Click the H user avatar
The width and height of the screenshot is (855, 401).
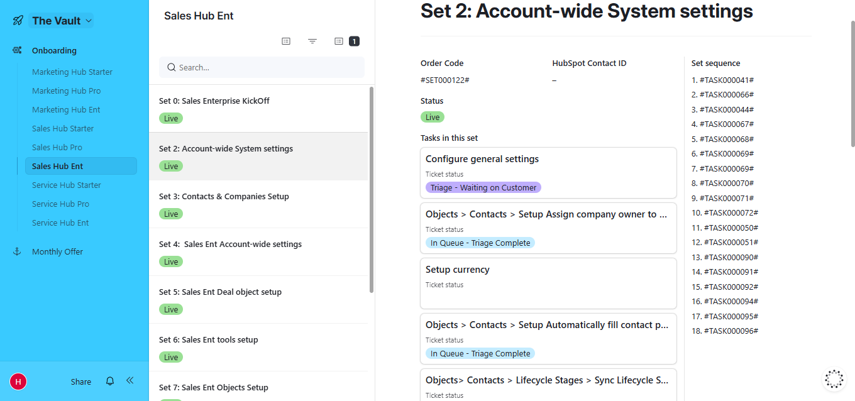[18, 382]
